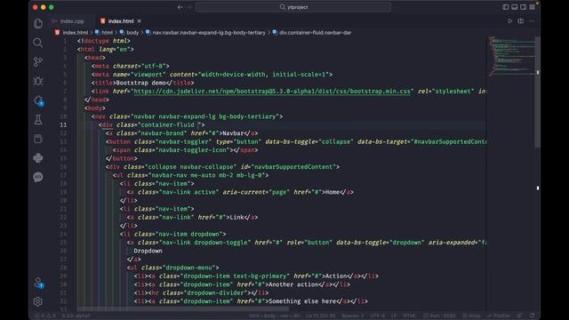Place cursor in 'Bootstrap demo' title text
The height and width of the screenshot is (320, 569).
[x=140, y=83]
